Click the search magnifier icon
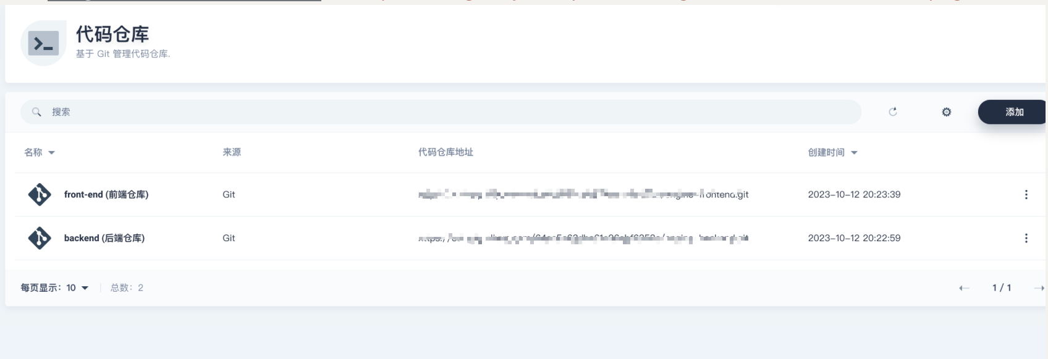Image resolution: width=1048 pixels, height=359 pixels. [36, 112]
